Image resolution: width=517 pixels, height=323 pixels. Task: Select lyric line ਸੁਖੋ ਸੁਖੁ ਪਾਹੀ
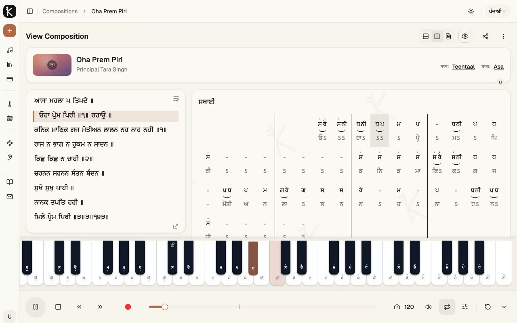coord(54,188)
